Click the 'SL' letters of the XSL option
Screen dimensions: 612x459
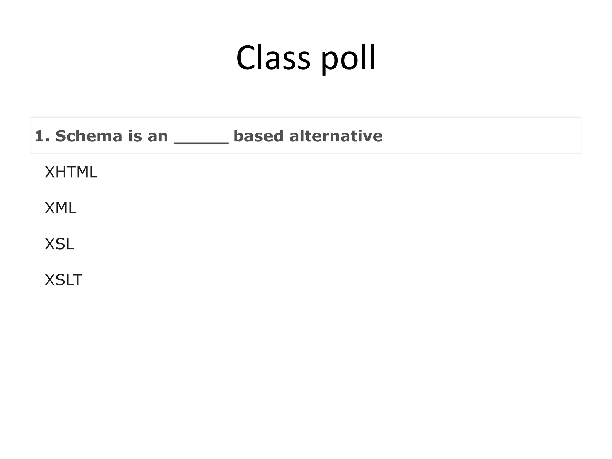coord(64,244)
